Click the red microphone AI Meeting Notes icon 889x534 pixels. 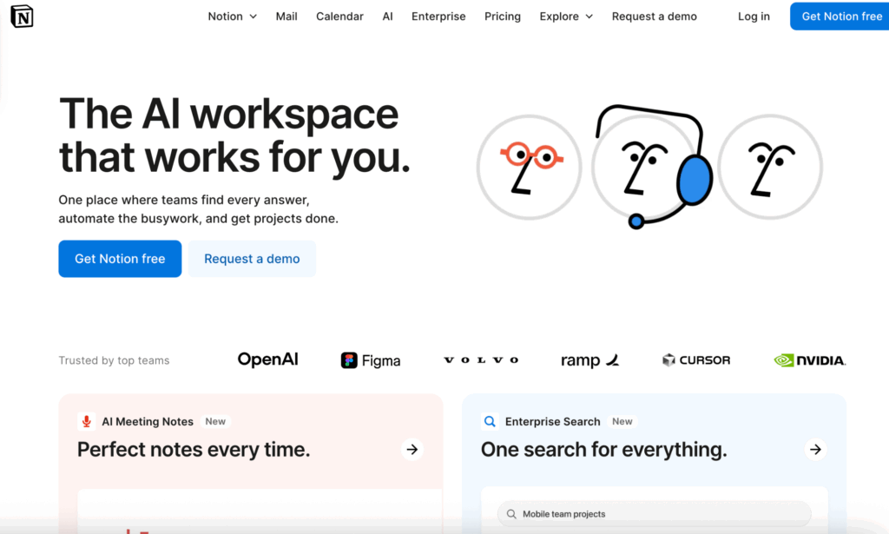[86, 421]
